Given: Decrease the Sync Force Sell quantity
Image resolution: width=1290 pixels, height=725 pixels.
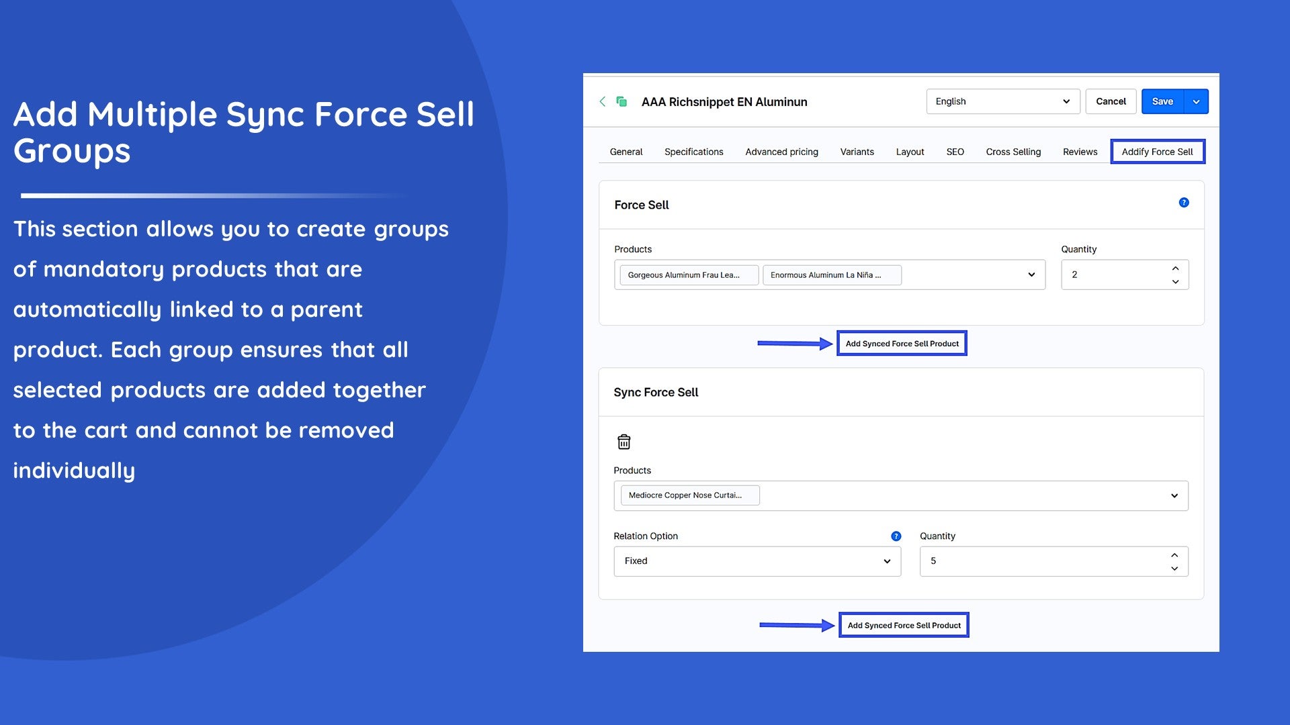Looking at the screenshot, I should 1174,569.
